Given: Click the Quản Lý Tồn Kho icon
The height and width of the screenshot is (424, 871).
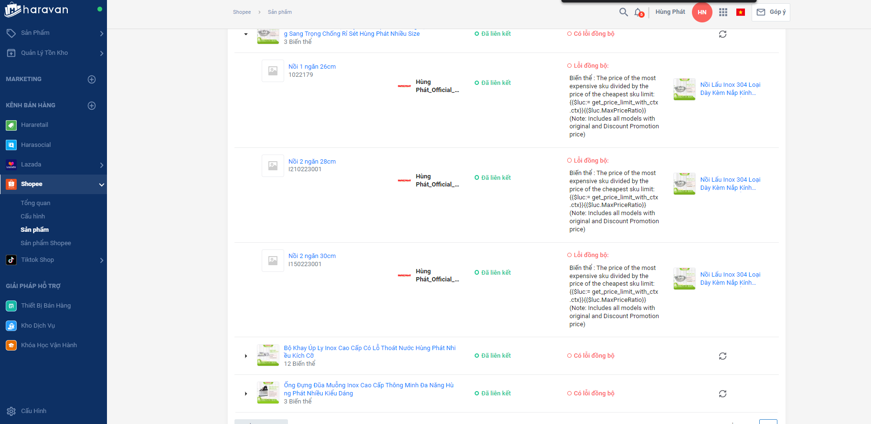Looking at the screenshot, I should 11,53.
